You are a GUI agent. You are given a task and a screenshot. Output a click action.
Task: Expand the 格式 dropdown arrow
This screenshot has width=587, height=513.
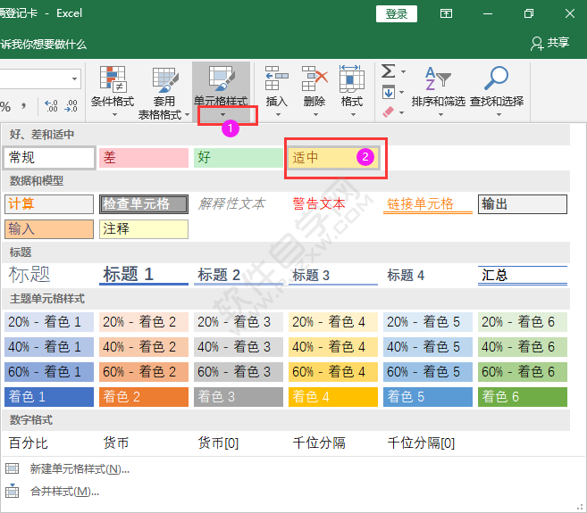(353, 115)
